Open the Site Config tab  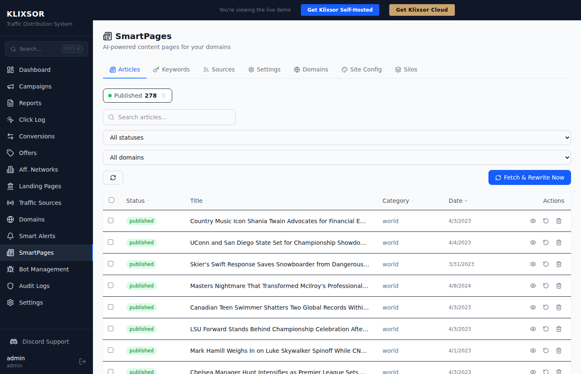coord(361,69)
